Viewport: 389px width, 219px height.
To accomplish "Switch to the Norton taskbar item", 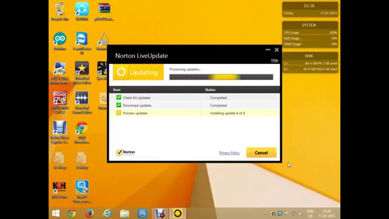I will click(x=177, y=213).
